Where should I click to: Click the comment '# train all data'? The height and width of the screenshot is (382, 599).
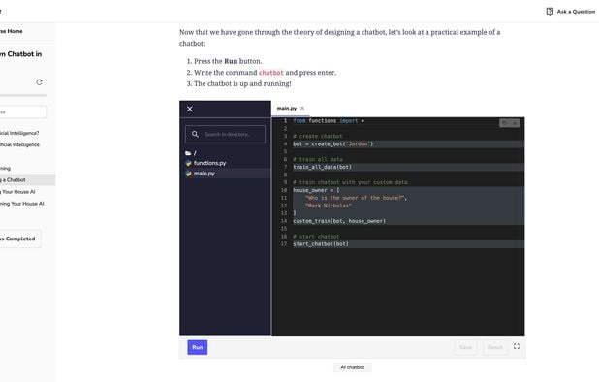[x=318, y=159]
